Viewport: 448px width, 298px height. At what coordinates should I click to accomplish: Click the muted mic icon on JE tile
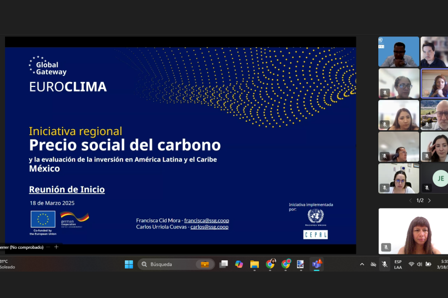click(427, 188)
